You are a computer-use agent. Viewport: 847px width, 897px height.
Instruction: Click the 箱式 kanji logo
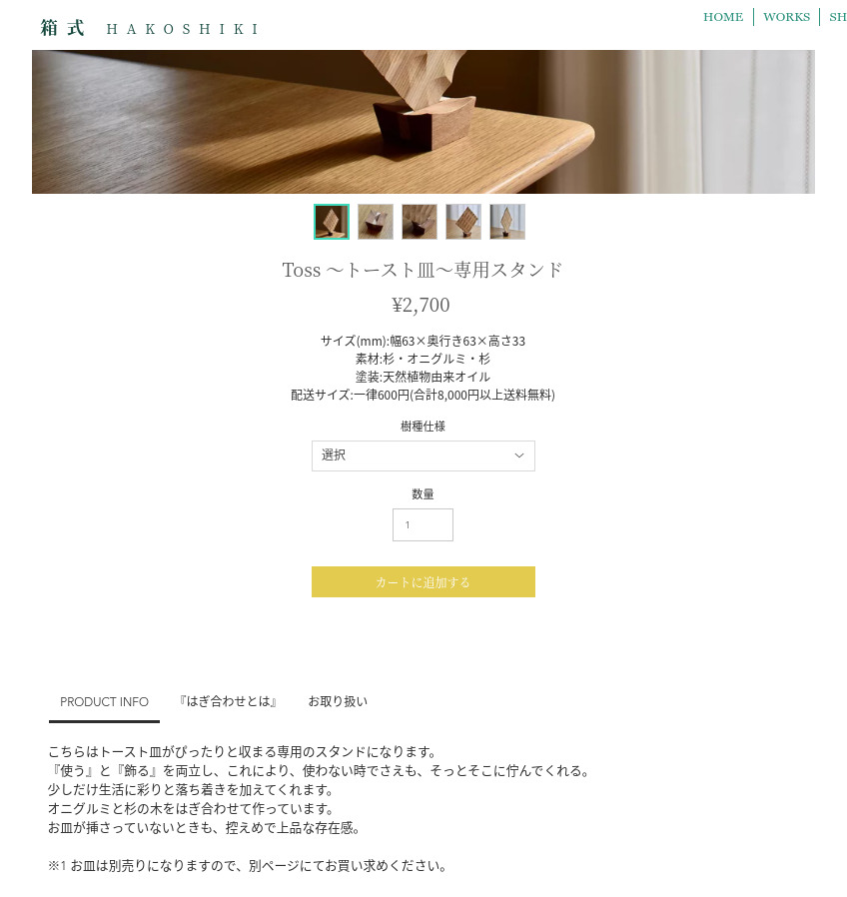pyautogui.click(x=62, y=27)
